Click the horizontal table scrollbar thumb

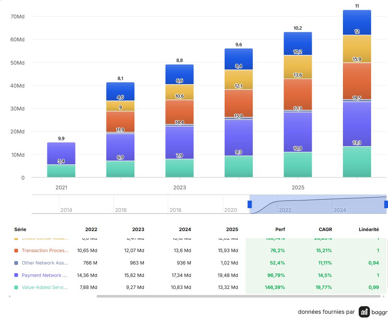point(239,296)
